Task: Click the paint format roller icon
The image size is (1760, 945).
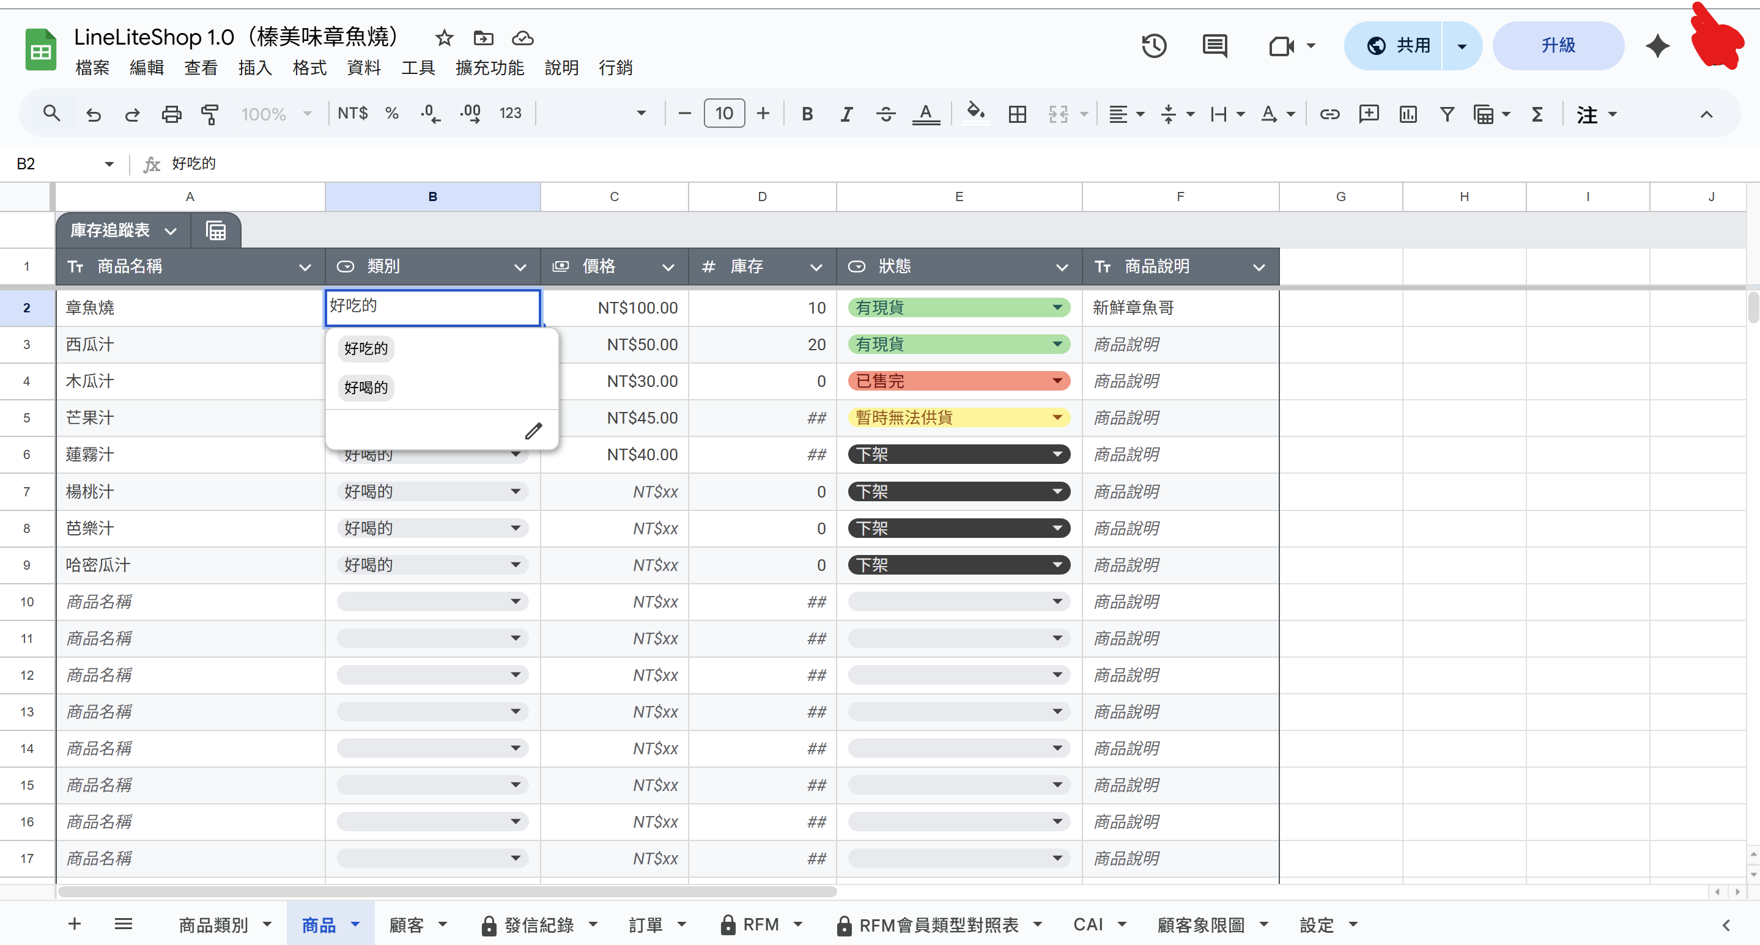Action: [210, 114]
